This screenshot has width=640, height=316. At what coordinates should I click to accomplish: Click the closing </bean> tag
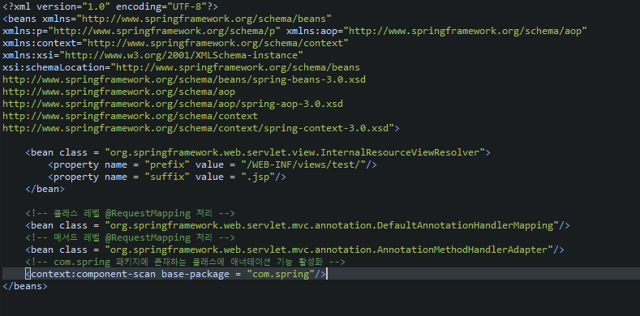pyautogui.click(x=45, y=189)
